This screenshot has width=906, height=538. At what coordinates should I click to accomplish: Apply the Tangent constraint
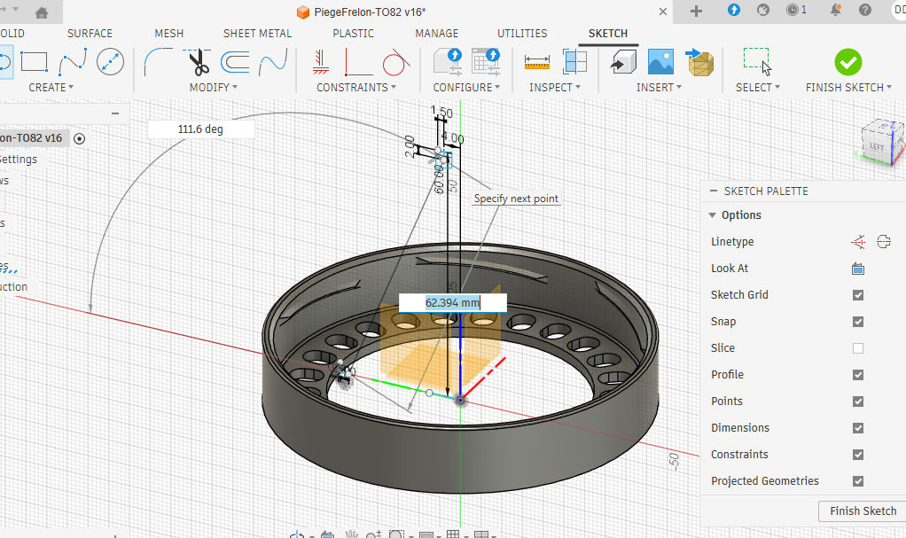tap(394, 62)
